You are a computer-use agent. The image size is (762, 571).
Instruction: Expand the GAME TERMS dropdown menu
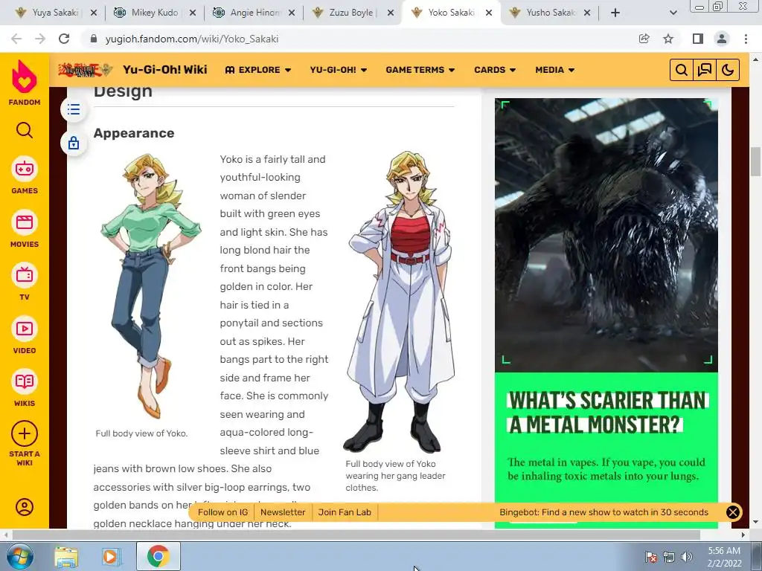click(420, 70)
